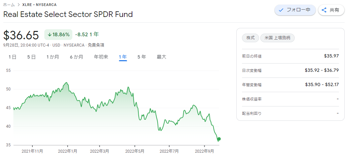Select the 5日 time range tab
The height and width of the screenshot is (157, 349).
31,57
